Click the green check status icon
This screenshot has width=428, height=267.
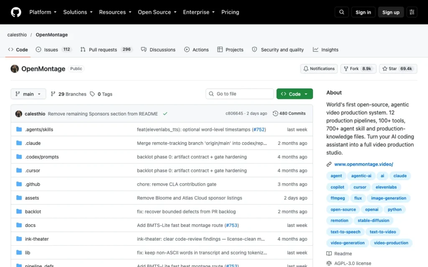[x=165, y=113]
